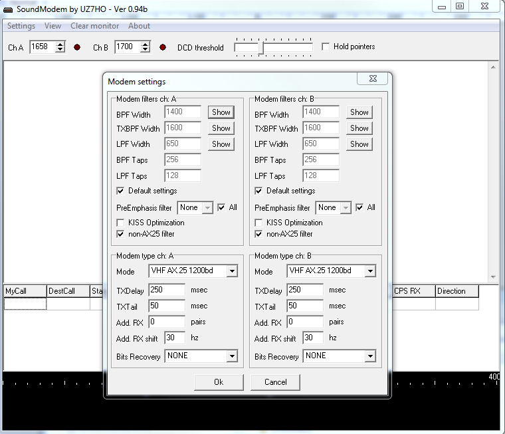Click the red DCD indicator for Ch B

[x=163, y=47]
